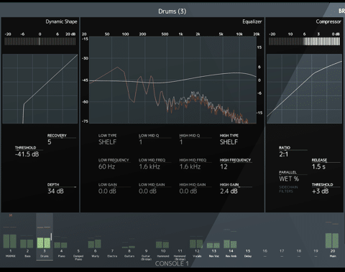Click the Parallel WET % value

pos(289,179)
